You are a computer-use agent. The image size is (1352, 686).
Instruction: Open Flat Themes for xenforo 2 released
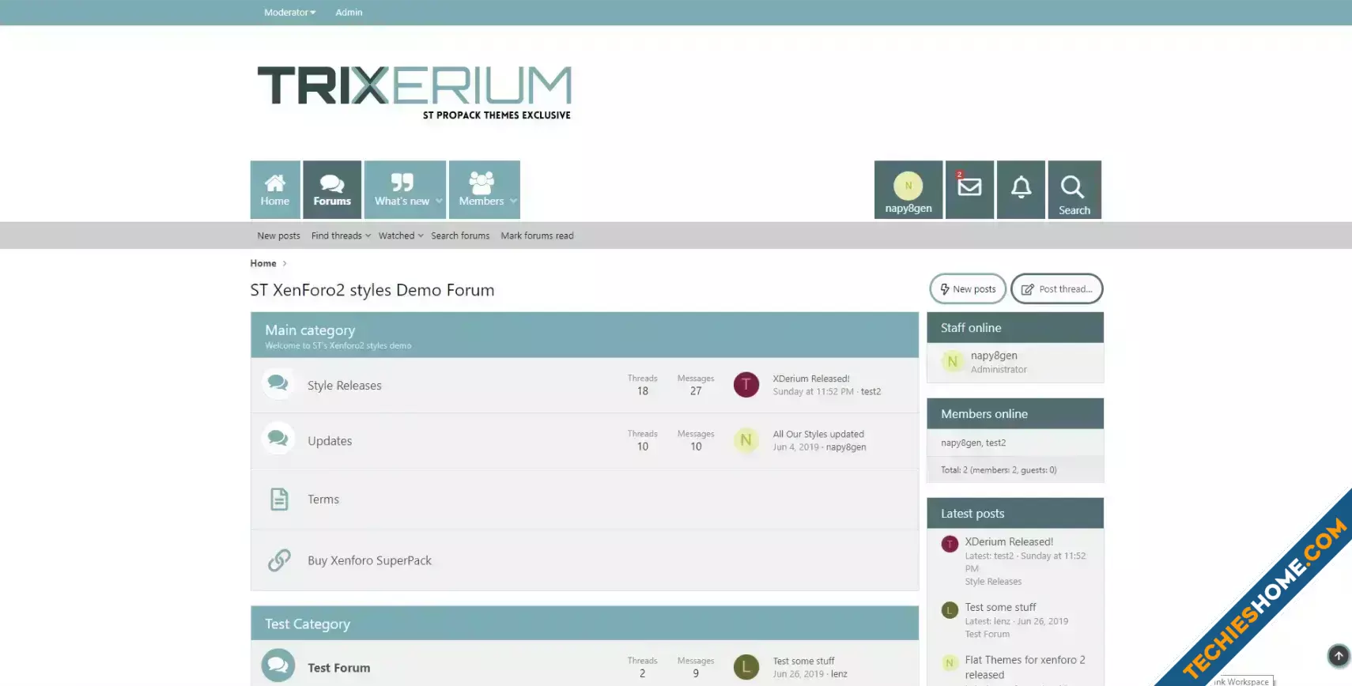[1025, 667]
